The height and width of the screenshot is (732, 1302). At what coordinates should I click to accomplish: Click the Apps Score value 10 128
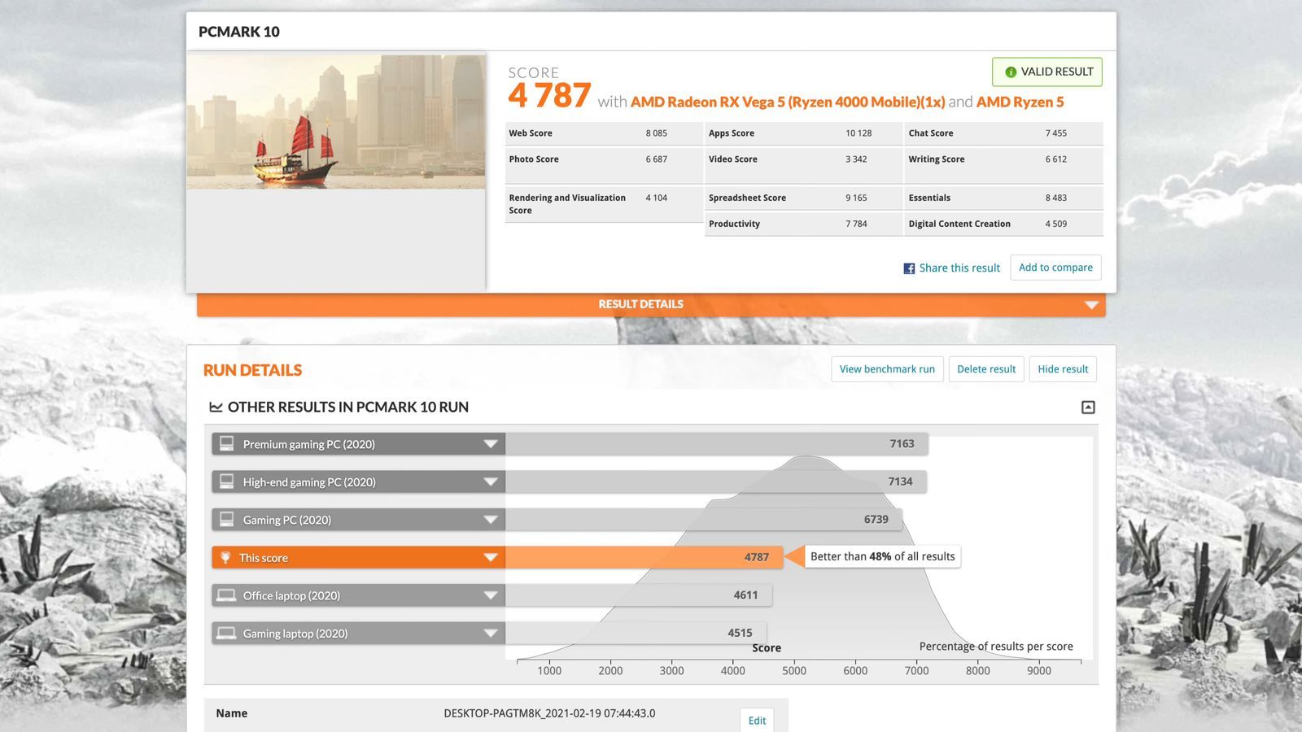coord(859,133)
